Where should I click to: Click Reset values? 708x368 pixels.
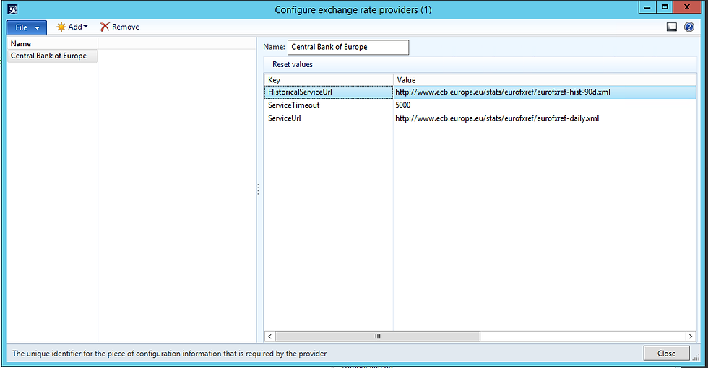click(292, 64)
